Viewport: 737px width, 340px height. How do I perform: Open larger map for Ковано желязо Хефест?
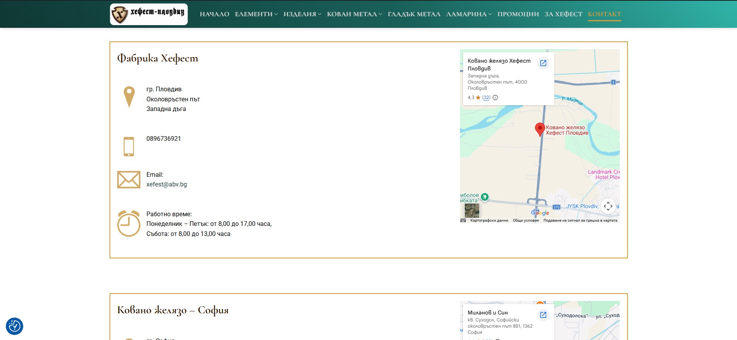pos(543,63)
